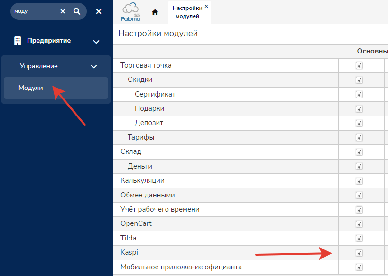The height and width of the screenshot is (276, 388).
Task: Disable the OpenCart module checkbox
Action: [359, 224]
